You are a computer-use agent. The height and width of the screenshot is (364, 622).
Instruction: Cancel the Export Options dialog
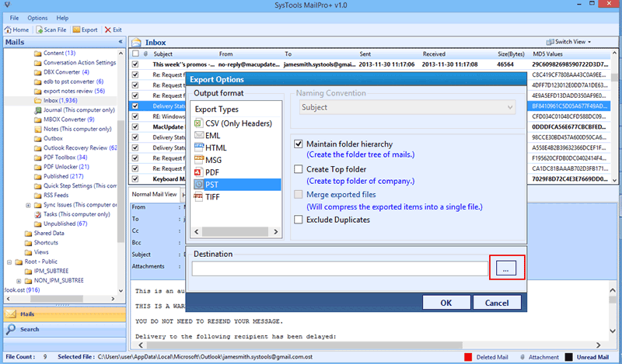497,303
